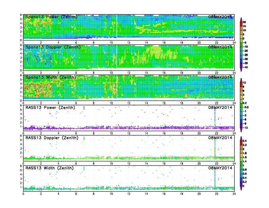Pick the red segment of top colorbar

tap(241, 24)
